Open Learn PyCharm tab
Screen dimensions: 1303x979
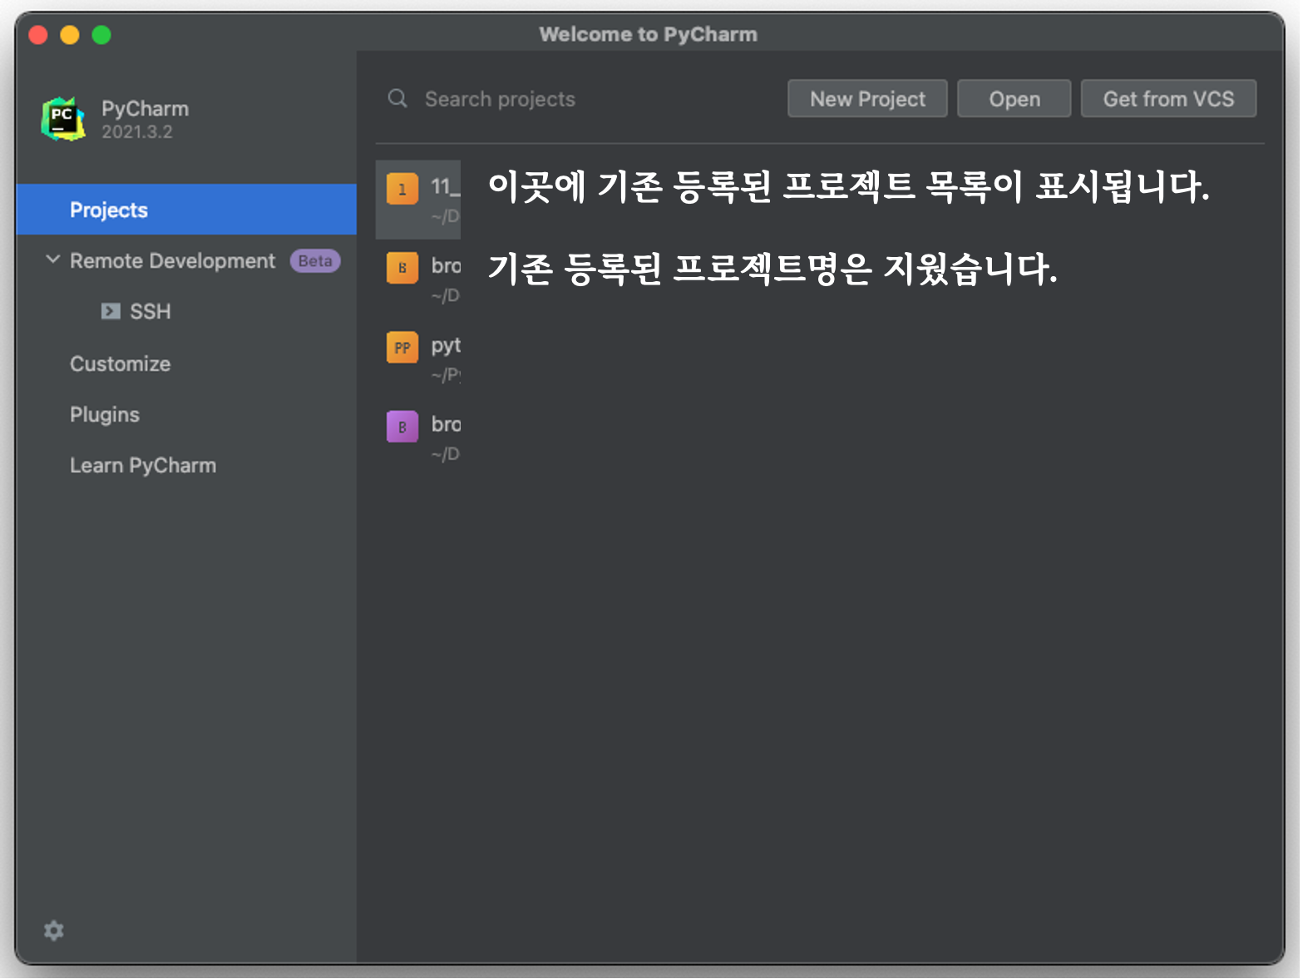pos(143,465)
